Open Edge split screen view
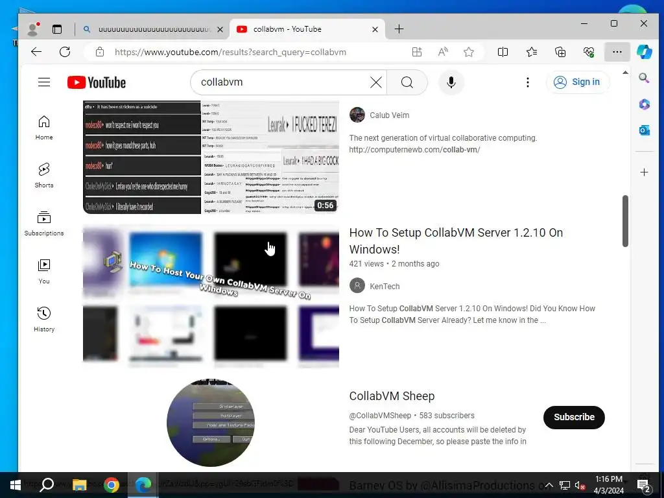The image size is (664, 498). tap(503, 52)
